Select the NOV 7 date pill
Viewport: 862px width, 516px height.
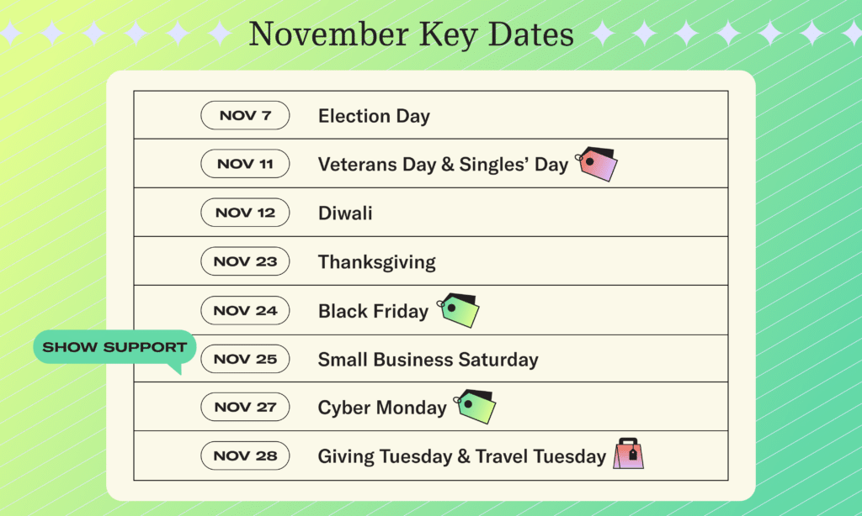245,115
